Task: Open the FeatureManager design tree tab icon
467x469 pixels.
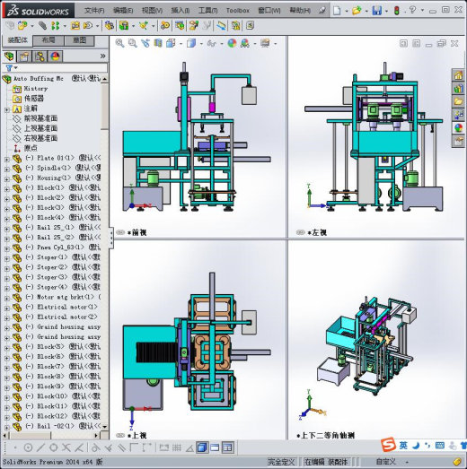Action: (9, 56)
